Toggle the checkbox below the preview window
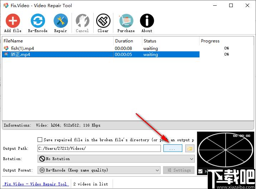The image size is (256, 189). point(200,171)
